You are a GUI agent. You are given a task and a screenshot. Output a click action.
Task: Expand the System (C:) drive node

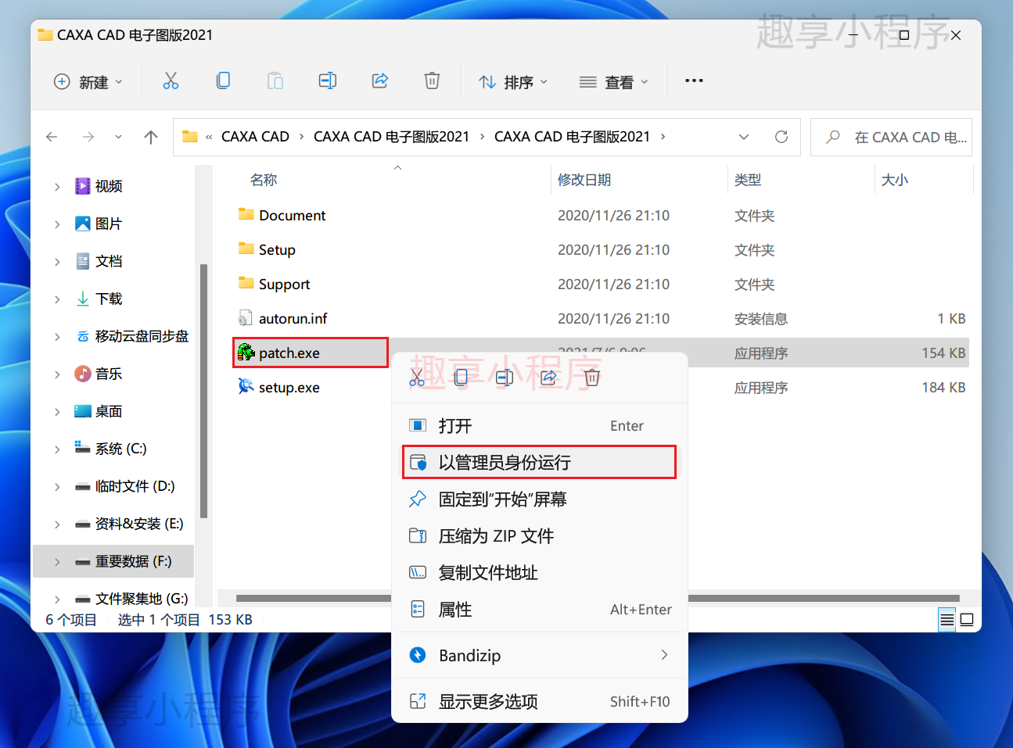(x=57, y=449)
